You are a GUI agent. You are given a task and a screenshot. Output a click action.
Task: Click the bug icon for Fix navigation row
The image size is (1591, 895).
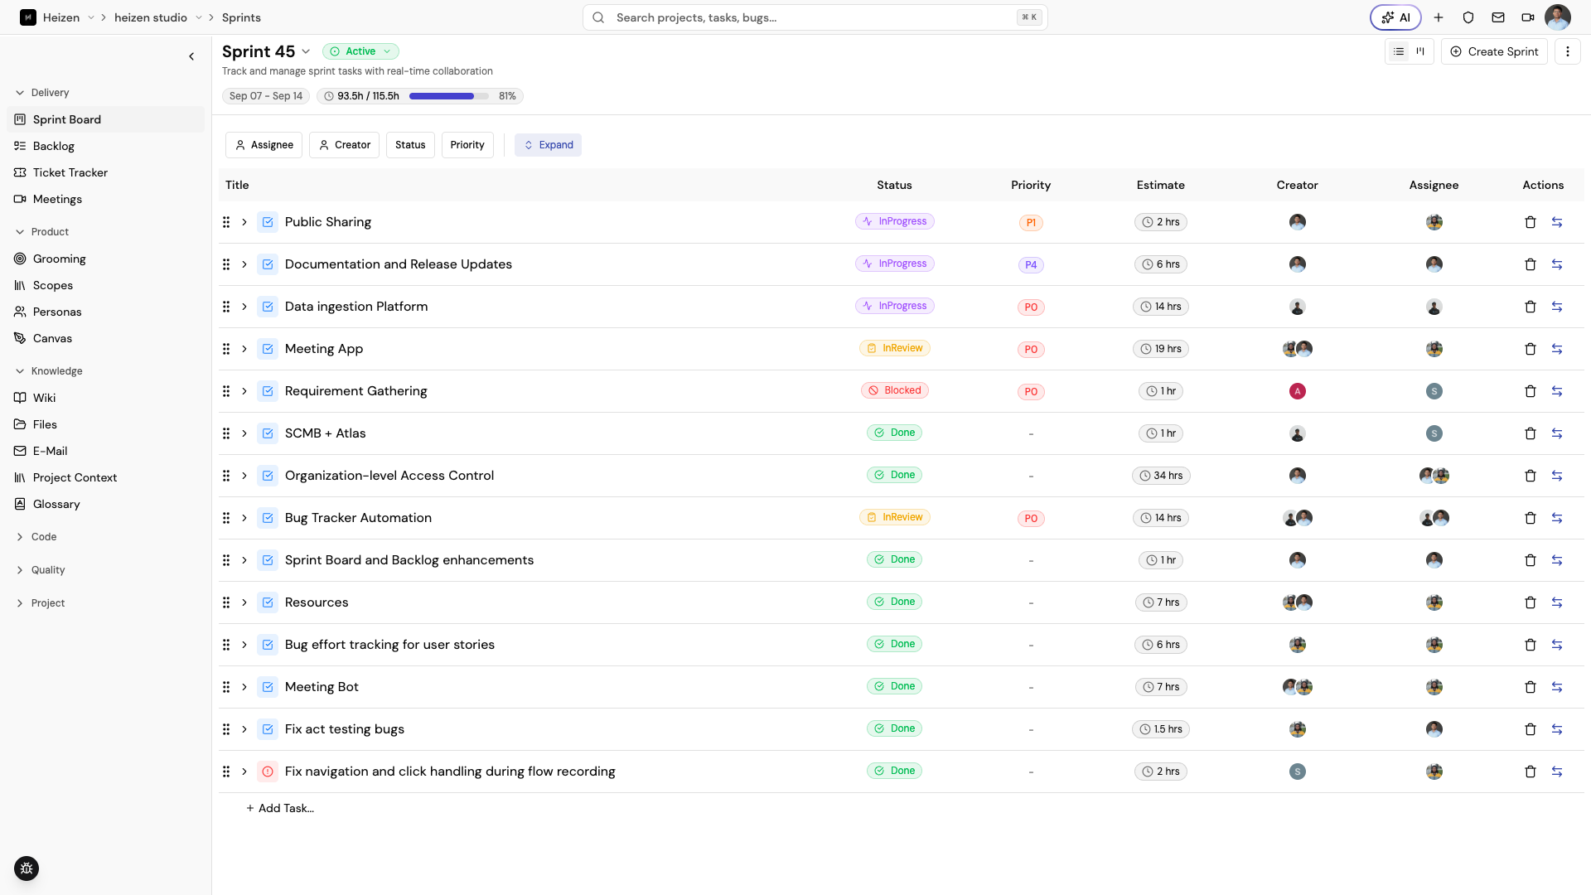[x=268, y=772]
